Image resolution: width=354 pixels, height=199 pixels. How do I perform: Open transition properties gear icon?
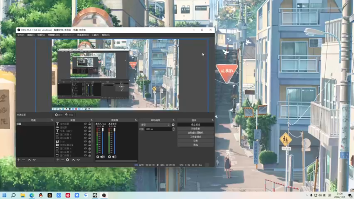tap(173, 125)
